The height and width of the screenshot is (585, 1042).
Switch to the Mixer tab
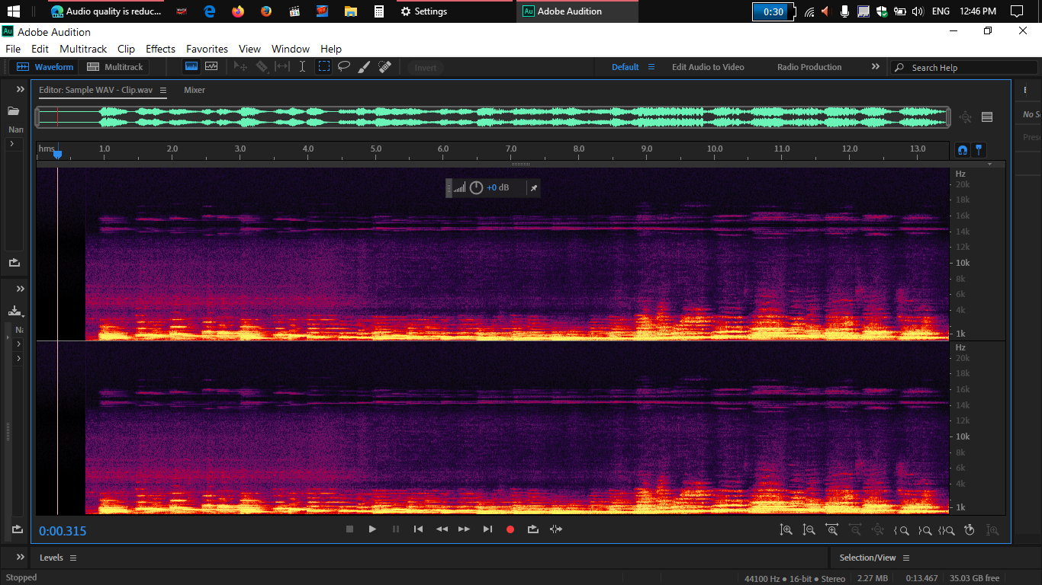(x=195, y=90)
